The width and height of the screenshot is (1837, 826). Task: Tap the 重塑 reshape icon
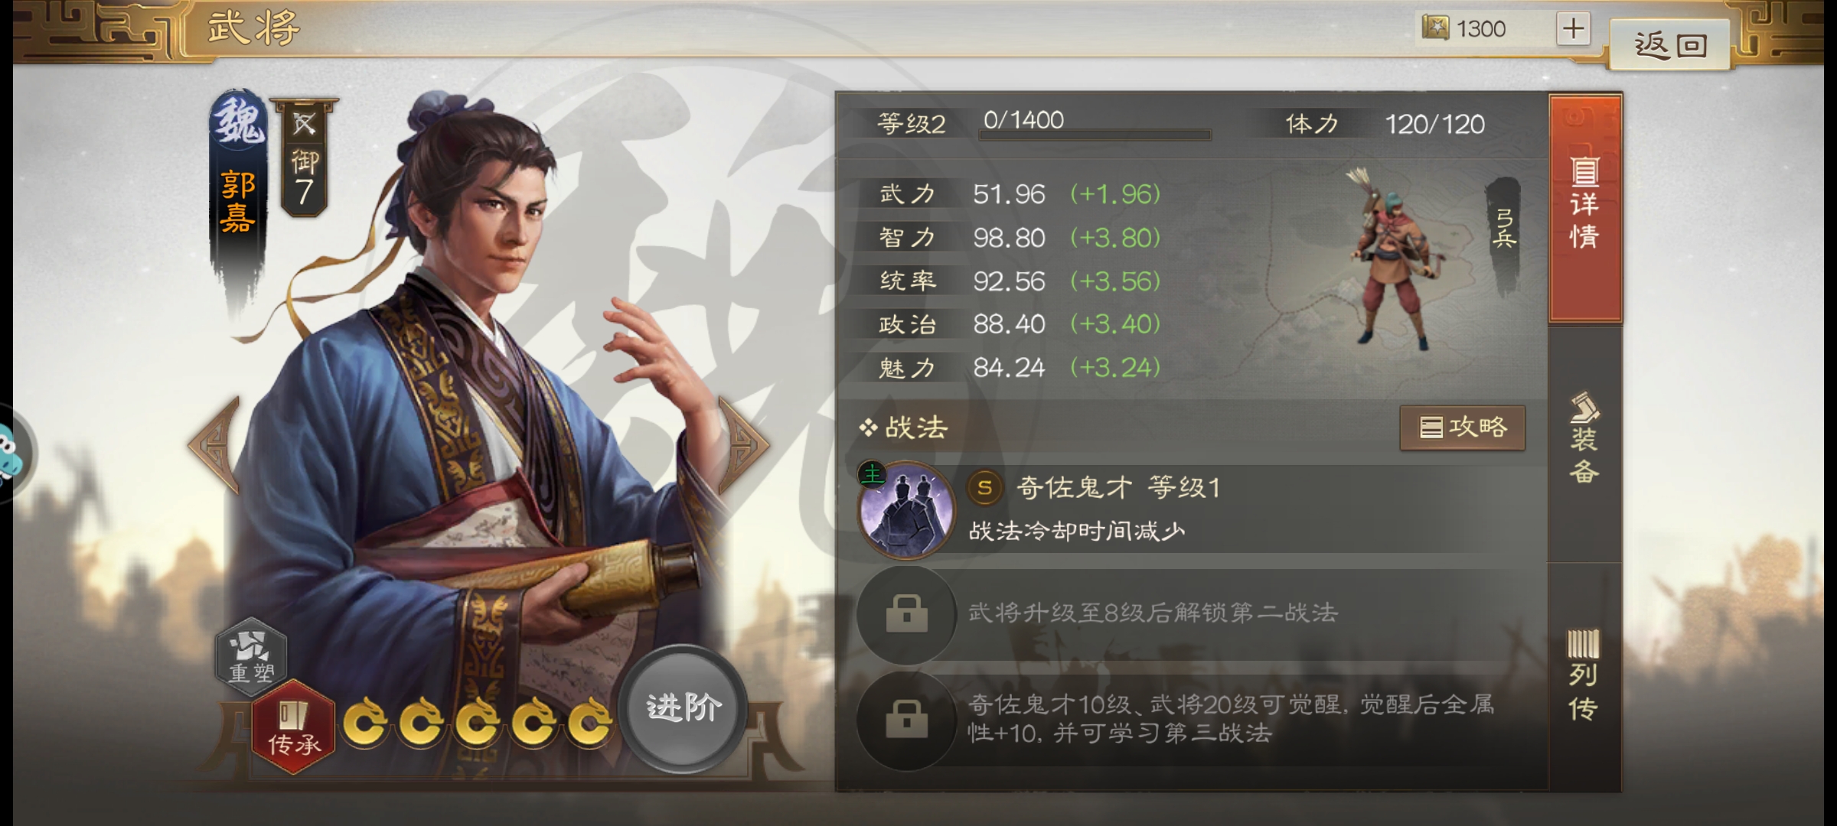point(251,656)
